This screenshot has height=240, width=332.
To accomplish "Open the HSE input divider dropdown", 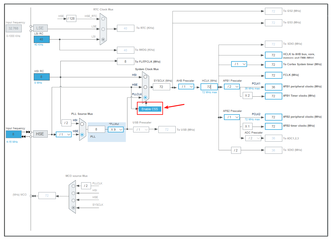I will coord(64,134).
